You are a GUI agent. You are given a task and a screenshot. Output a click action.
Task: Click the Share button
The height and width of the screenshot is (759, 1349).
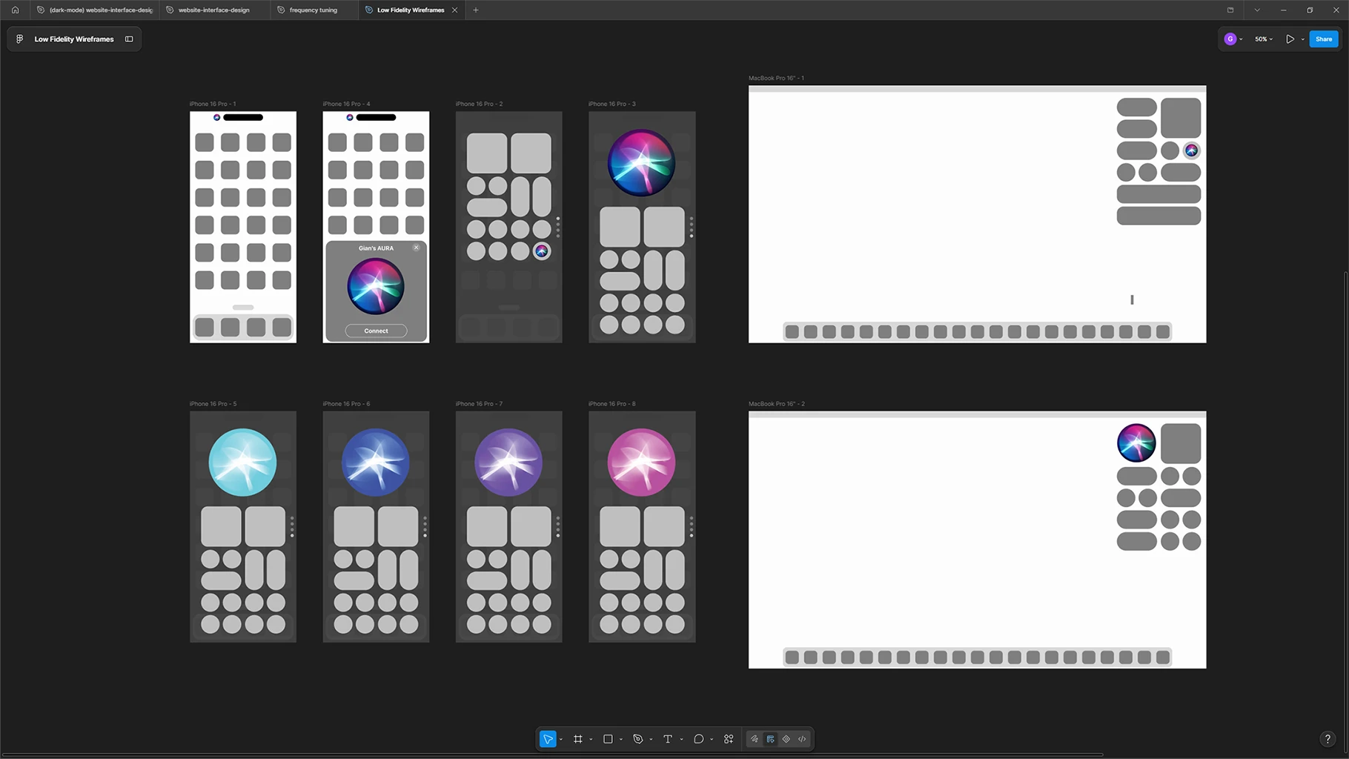pos(1324,39)
